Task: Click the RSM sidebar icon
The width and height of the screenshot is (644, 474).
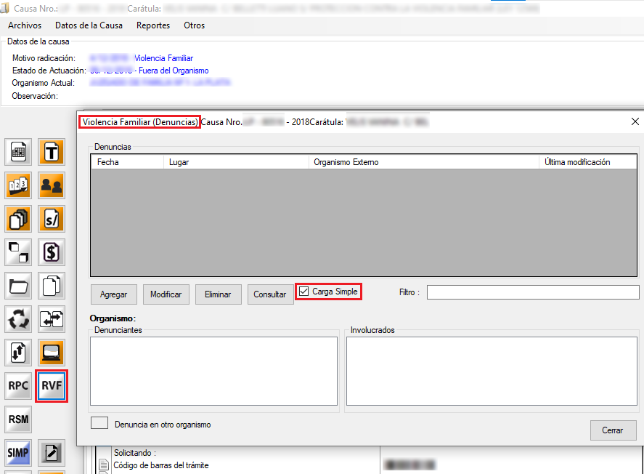Action: pyautogui.click(x=18, y=419)
